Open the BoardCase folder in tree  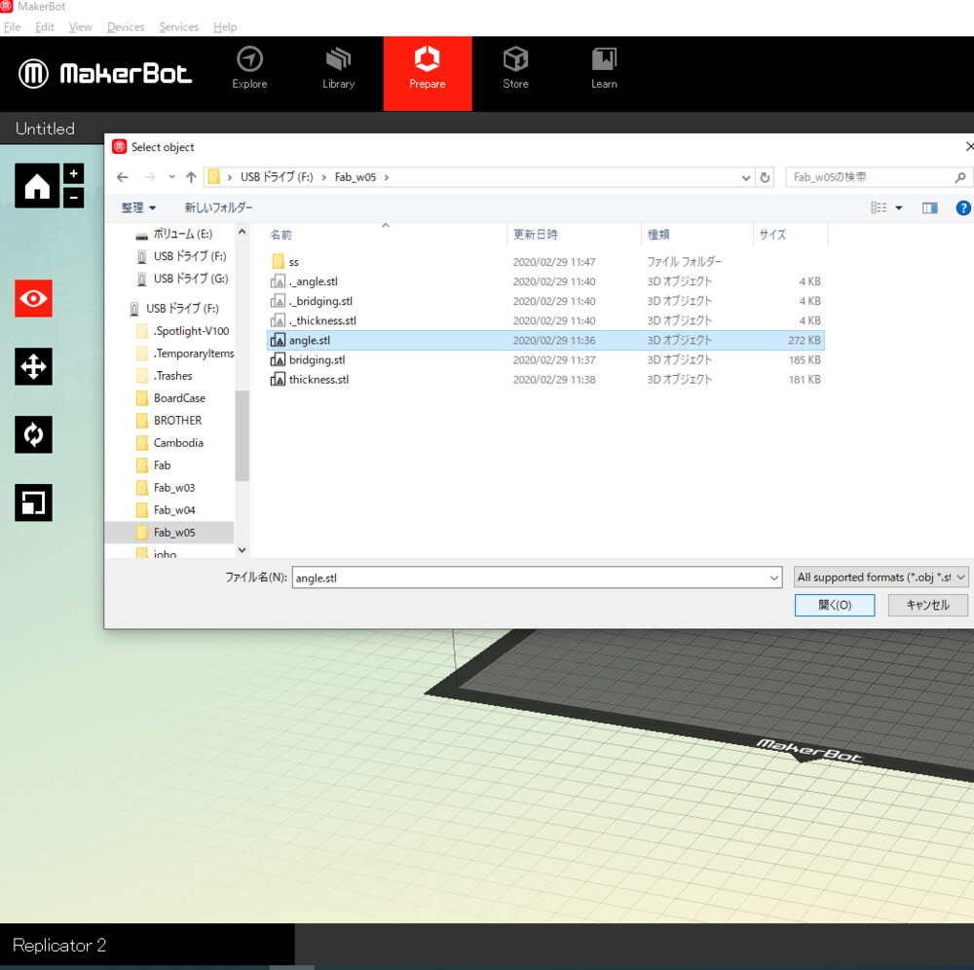click(170, 398)
